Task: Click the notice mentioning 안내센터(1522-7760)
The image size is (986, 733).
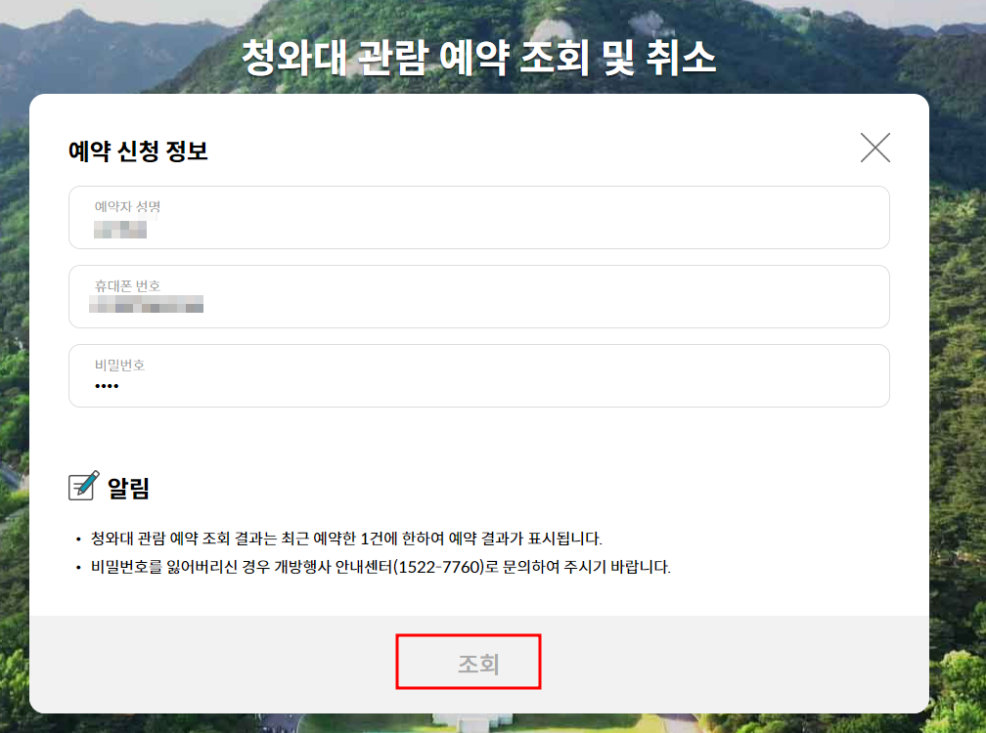Action: click(381, 567)
